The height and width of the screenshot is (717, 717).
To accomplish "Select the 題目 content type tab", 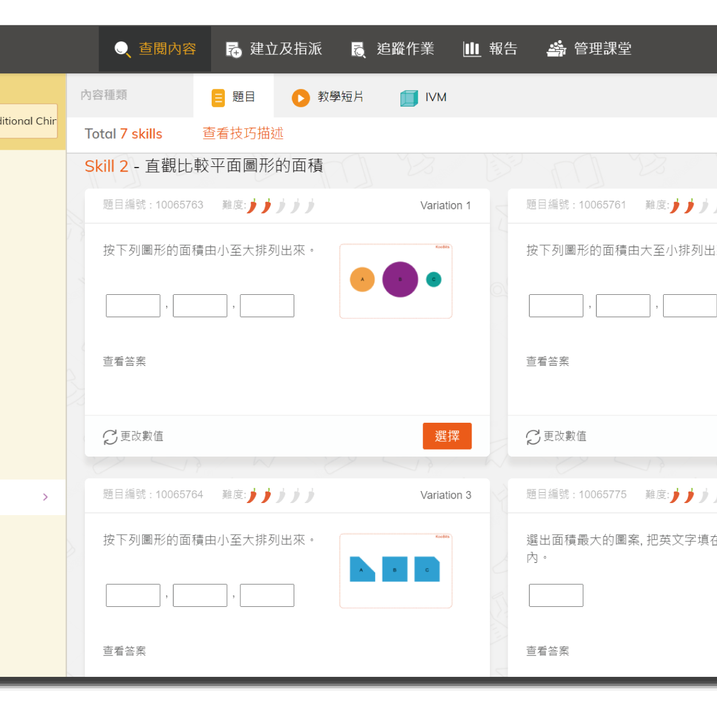I will tap(233, 97).
